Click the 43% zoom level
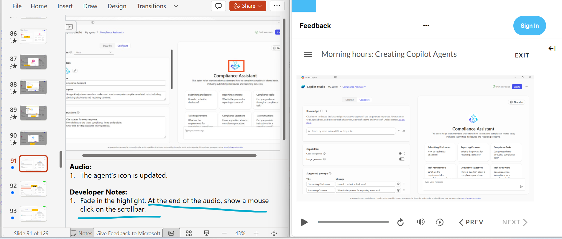This screenshot has height=239, width=562. tap(240, 233)
